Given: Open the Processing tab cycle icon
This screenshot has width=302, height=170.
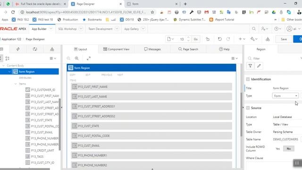Looking at the screenshot, I should point(35,49).
